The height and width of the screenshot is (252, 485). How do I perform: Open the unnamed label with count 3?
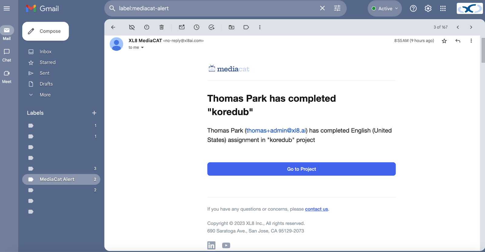[61, 169]
